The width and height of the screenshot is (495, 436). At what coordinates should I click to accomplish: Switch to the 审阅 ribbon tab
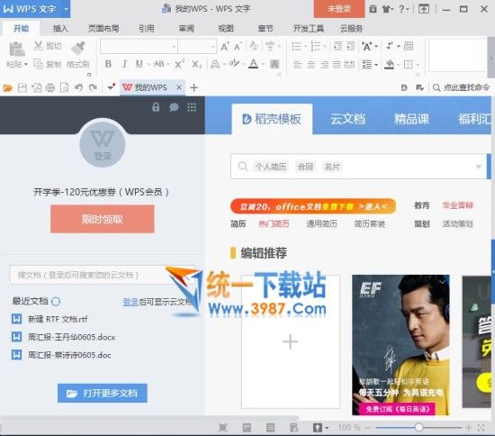click(x=186, y=29)
